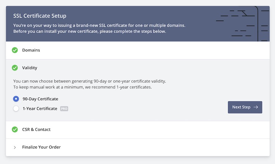Collapse the Validity section heading
The height and width of the screenshot is (164, 275).
pyautogui.click(x=30, y=68)
